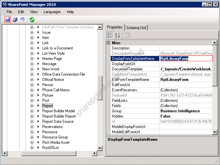The width and height of the screenshot is (220, 165).
Task: Click the arrow icon beside Report node
Action: tap(38, 106)
